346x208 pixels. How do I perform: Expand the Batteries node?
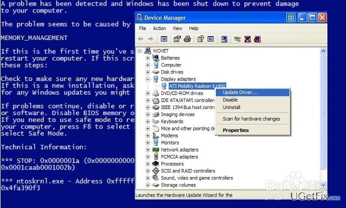coord(148,58)
